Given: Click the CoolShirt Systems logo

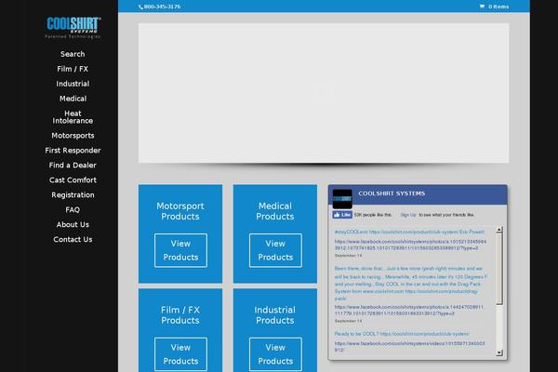Looking at the screenshot, I should tap(73, 27).
